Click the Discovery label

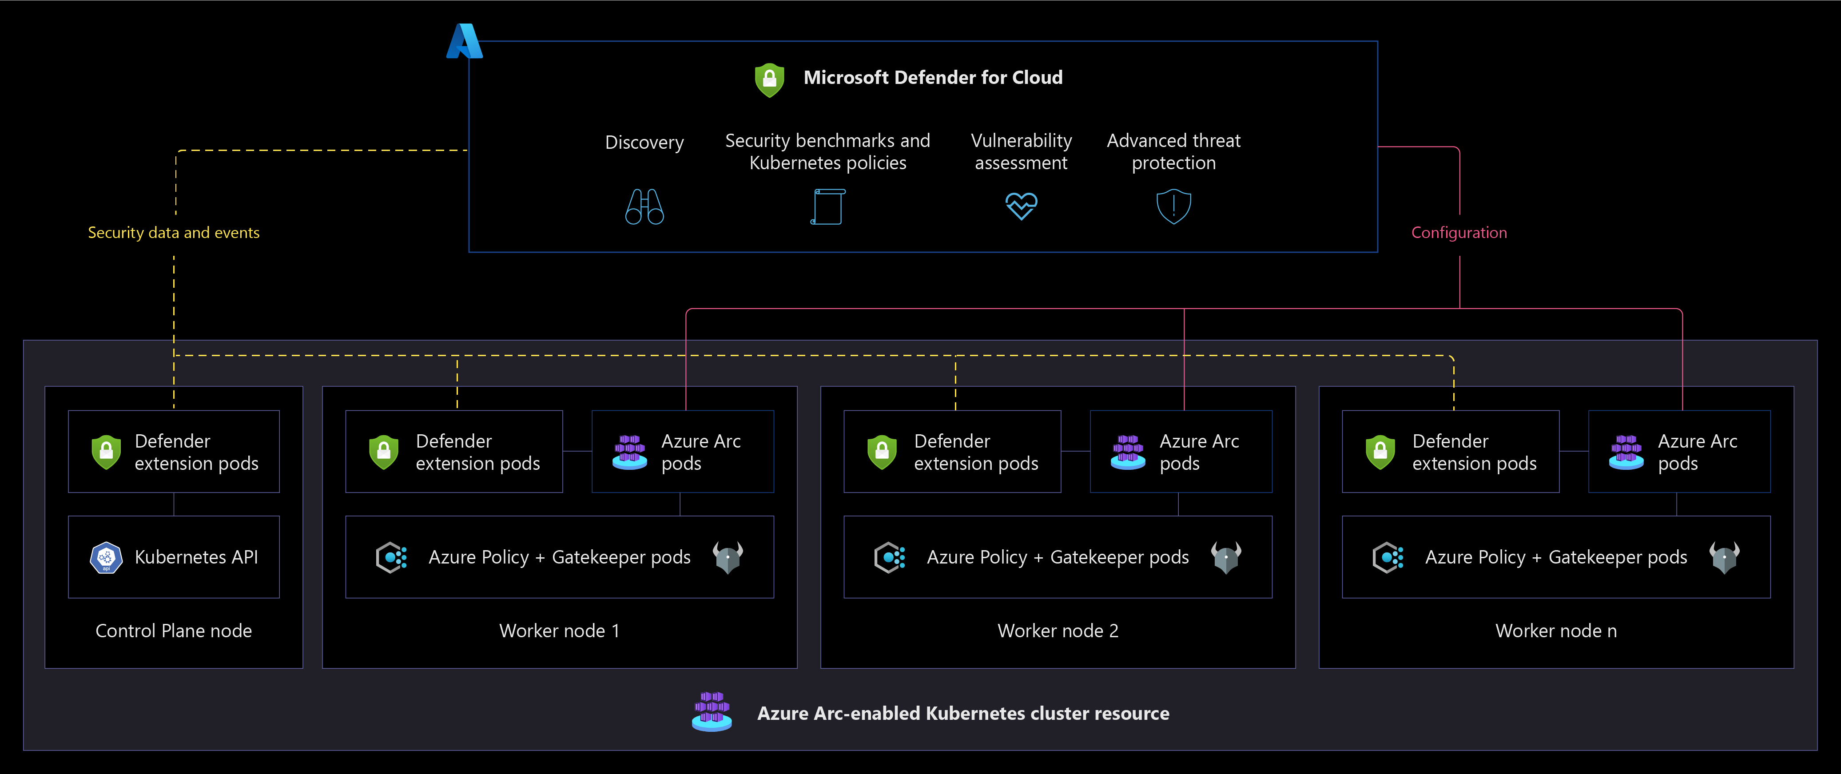644,142
